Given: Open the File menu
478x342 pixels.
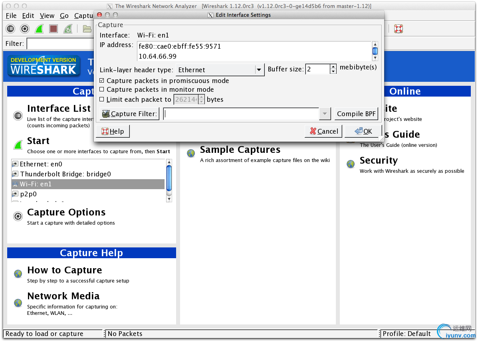Looking at the screenshot, I should 11,16.
